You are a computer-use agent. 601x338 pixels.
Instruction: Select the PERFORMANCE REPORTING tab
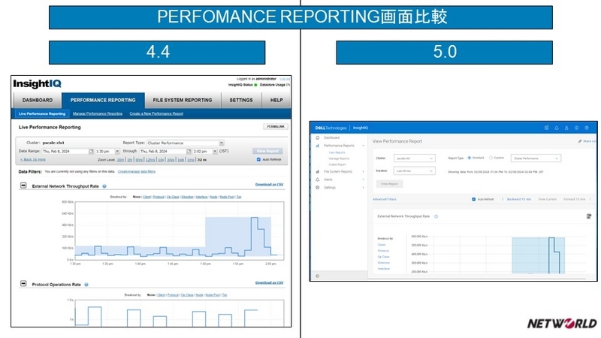[x=103, y=101]
